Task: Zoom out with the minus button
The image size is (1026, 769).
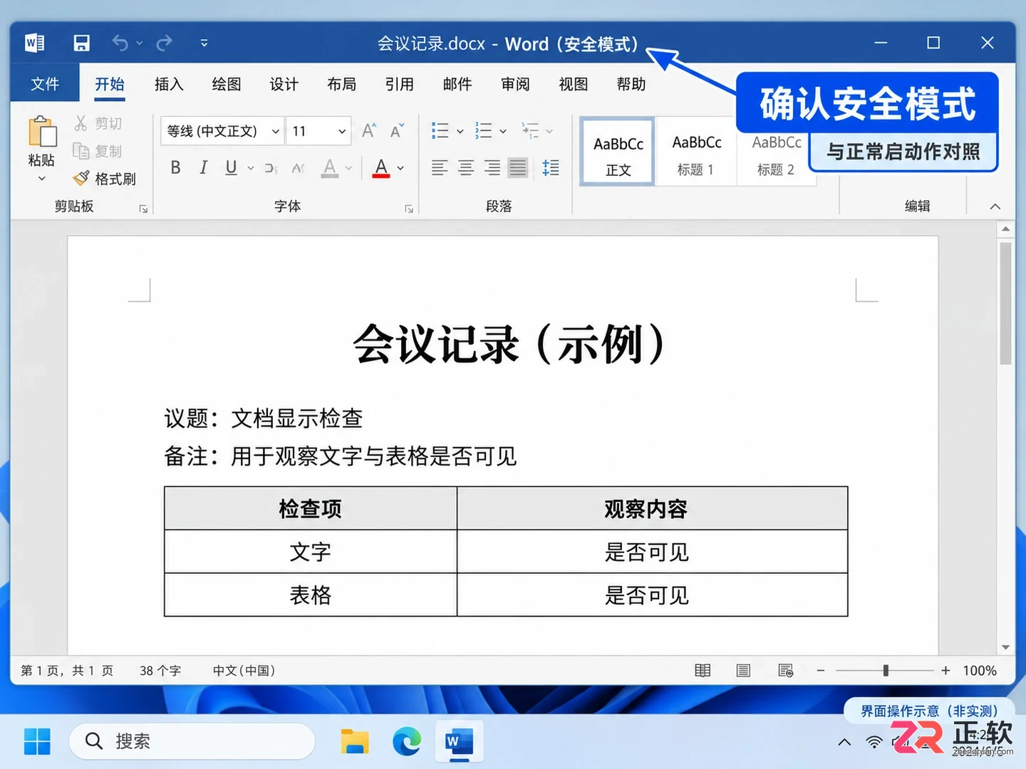Action: [x=821, y=671]
